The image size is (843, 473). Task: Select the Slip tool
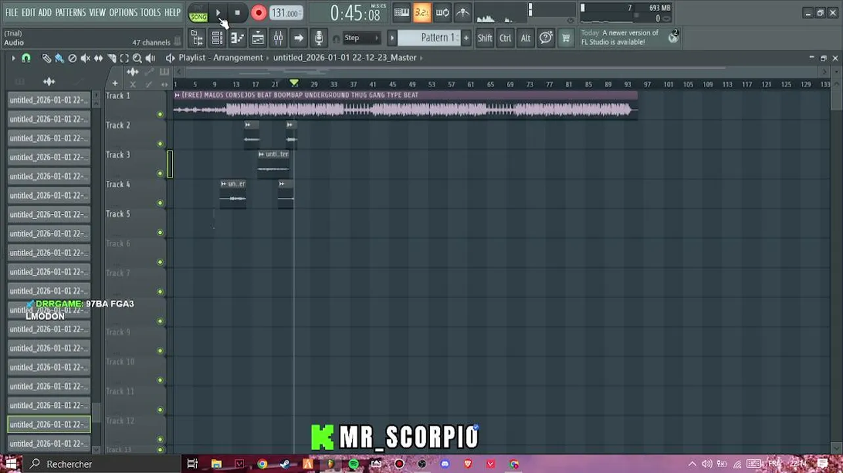click(98, 58)
